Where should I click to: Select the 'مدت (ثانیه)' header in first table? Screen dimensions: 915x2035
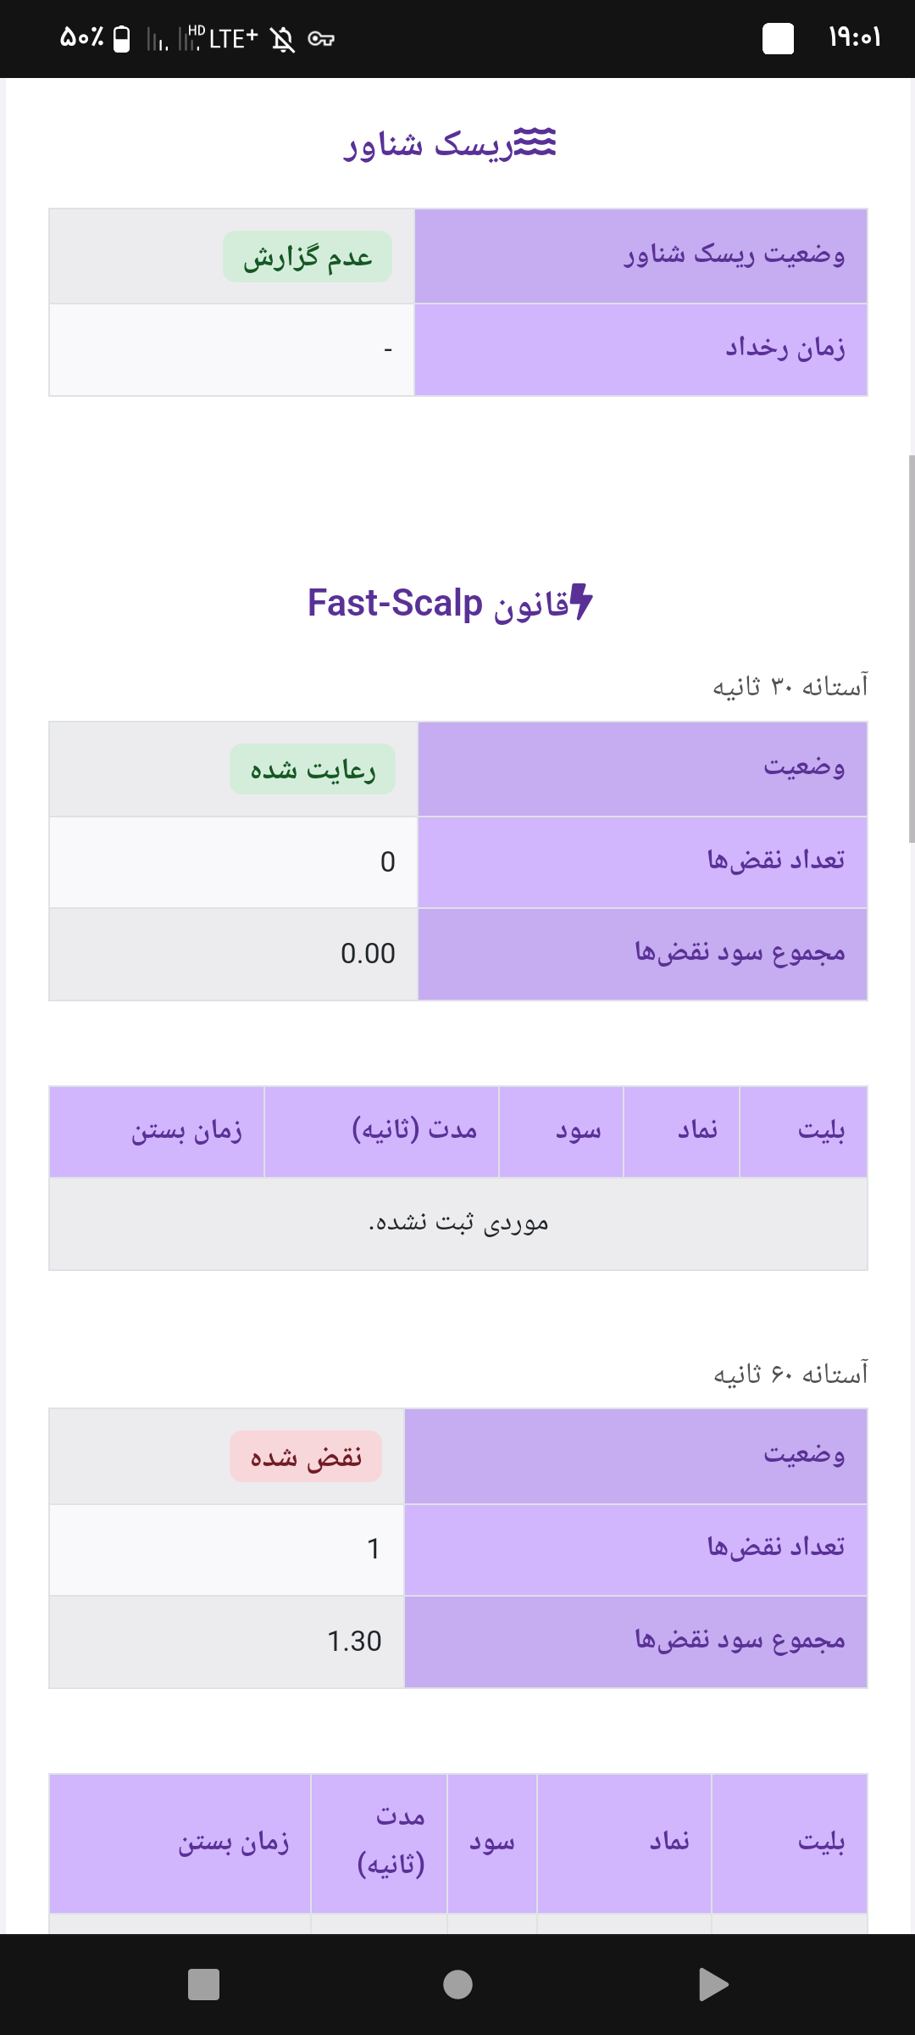[382, 1131]
